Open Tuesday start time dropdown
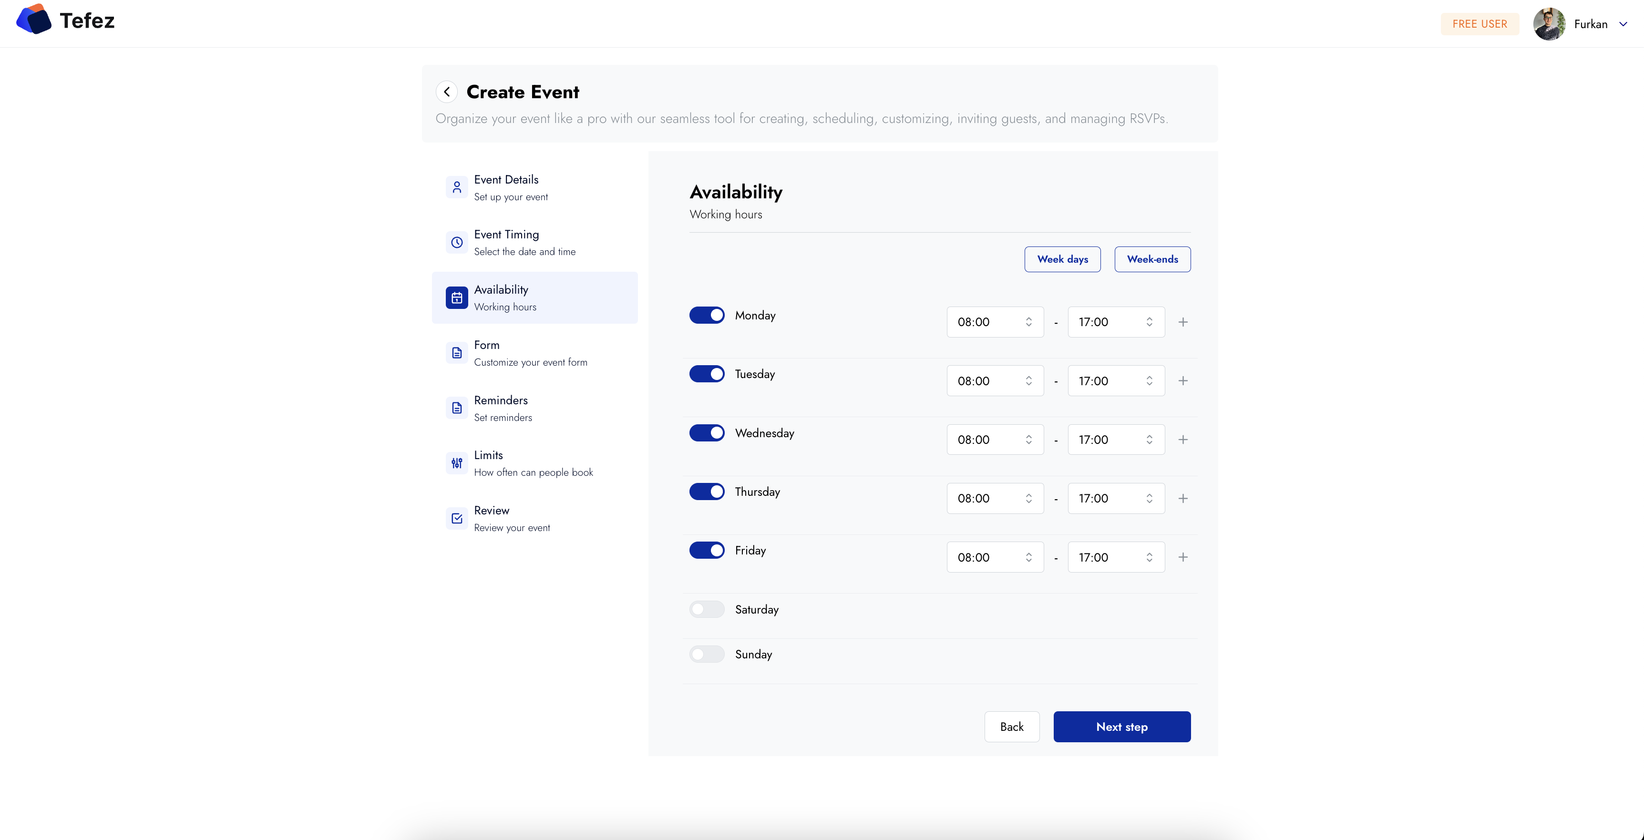The image size is (1644, 840). (995, 381)
